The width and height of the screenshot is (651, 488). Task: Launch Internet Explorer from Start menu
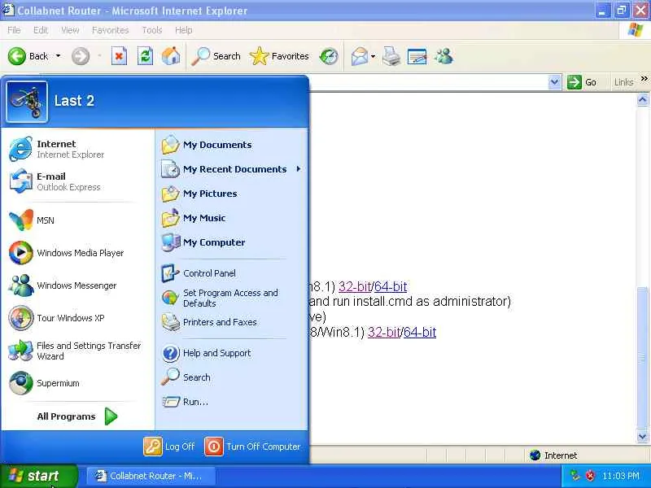[x=76, y=149]
